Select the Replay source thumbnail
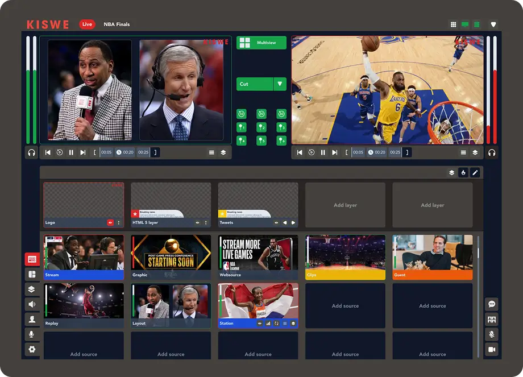The image size is (523, 377). point(84,305)
